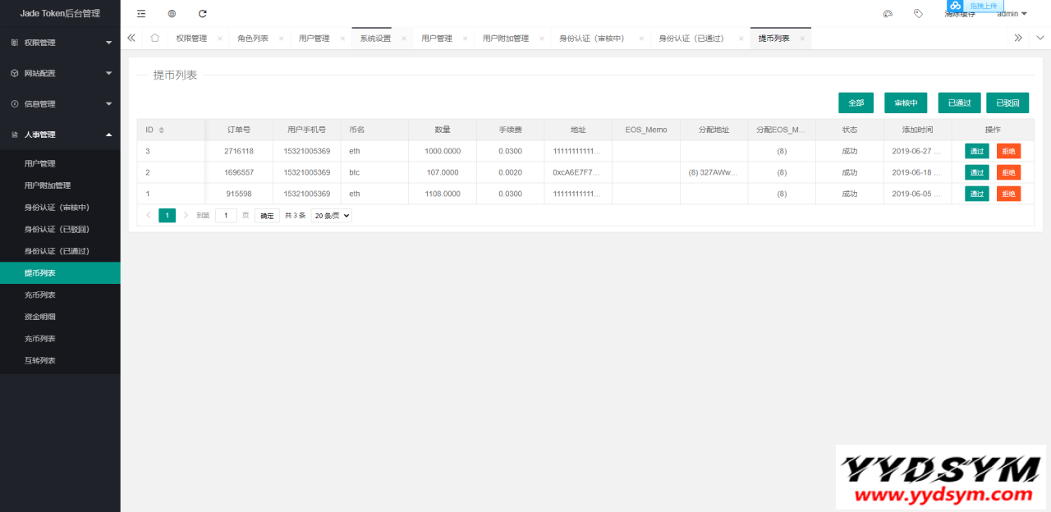Image resolution: width=1051 pixels, height=512 pixels.
Task: Open the 20条/页 page size dropdown
Action: tap(330, 215)
